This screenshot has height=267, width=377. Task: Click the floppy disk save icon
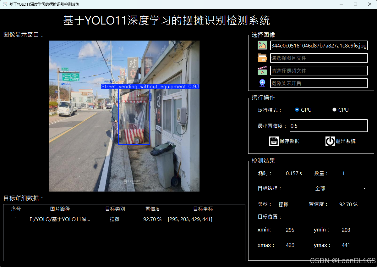(x=274, y=141)
